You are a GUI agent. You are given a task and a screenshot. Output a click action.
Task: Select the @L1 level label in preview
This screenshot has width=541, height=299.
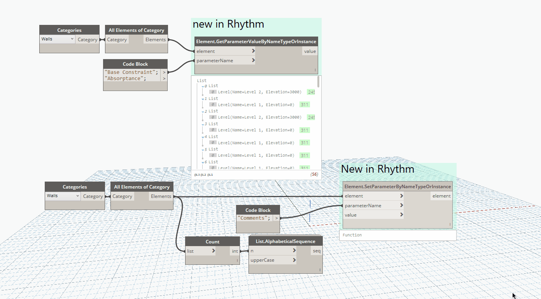210,175
